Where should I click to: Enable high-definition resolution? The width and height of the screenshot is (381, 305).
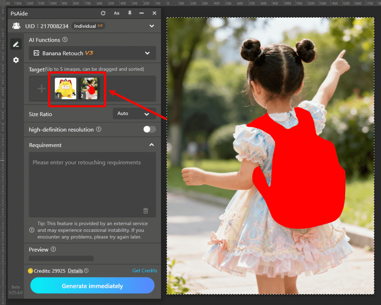149,129
